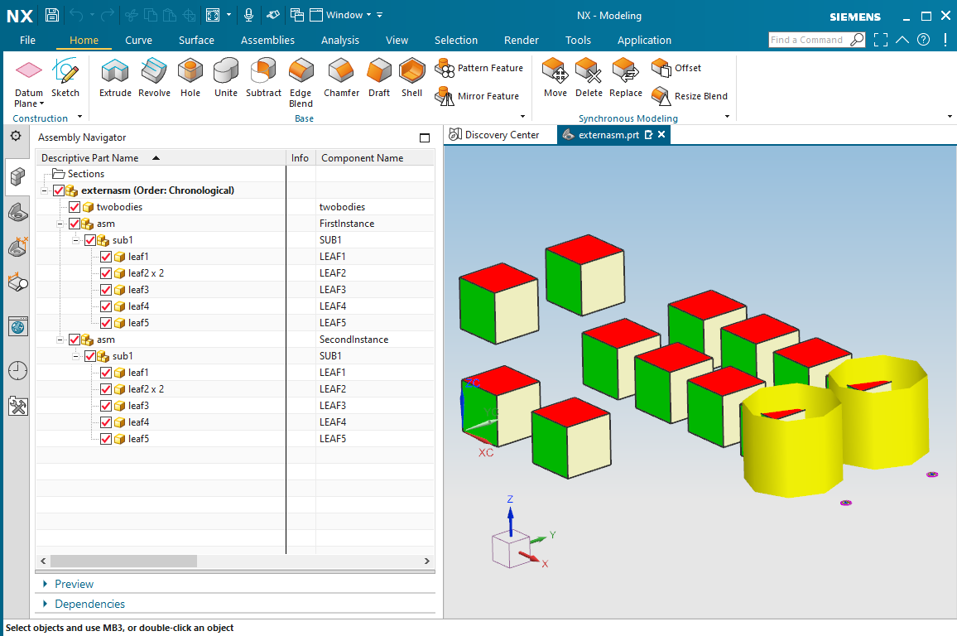
Task: Start a new Sketch
Action: 65,78
